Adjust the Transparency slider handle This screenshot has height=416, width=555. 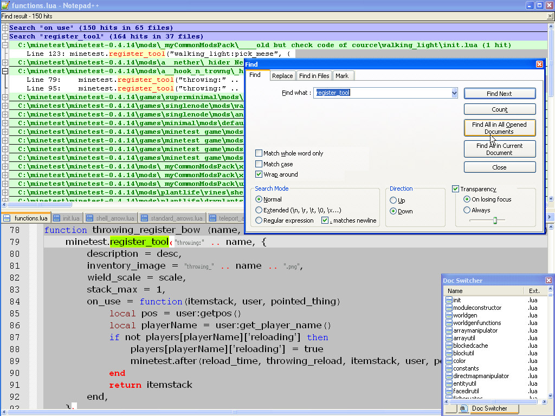[x=494, y=220]
